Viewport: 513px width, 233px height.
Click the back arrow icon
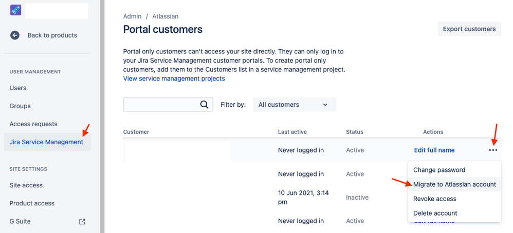[x=15, y=35]
